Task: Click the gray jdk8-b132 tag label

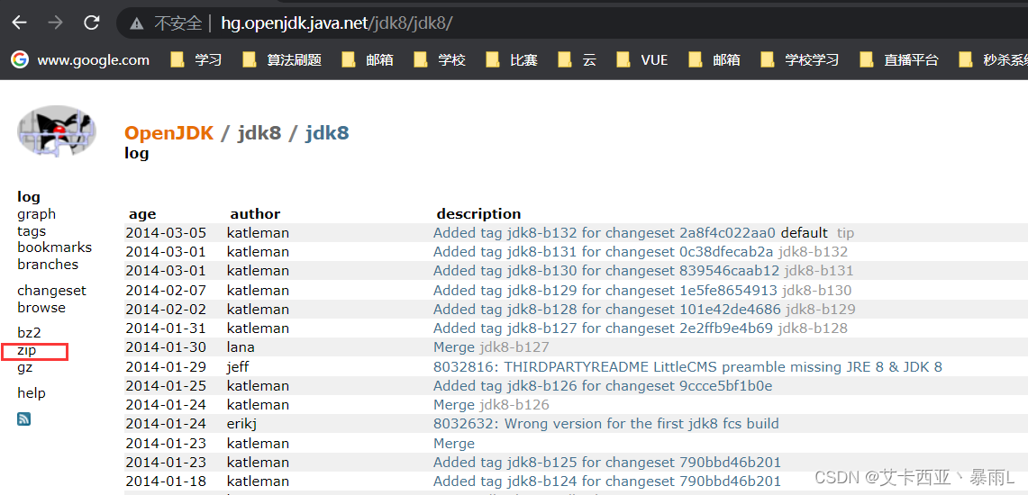Action: [813, 252]
